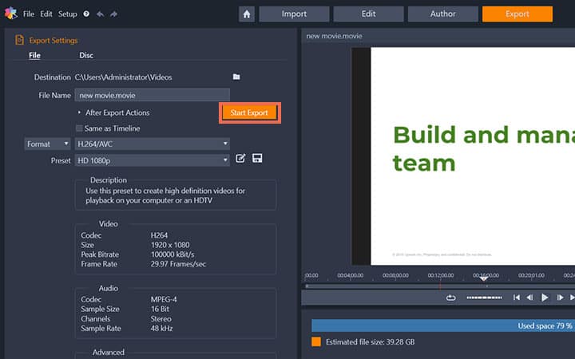575x359 pixels.
Task: Click the File Name input field
Action: [x=153, y=95]
